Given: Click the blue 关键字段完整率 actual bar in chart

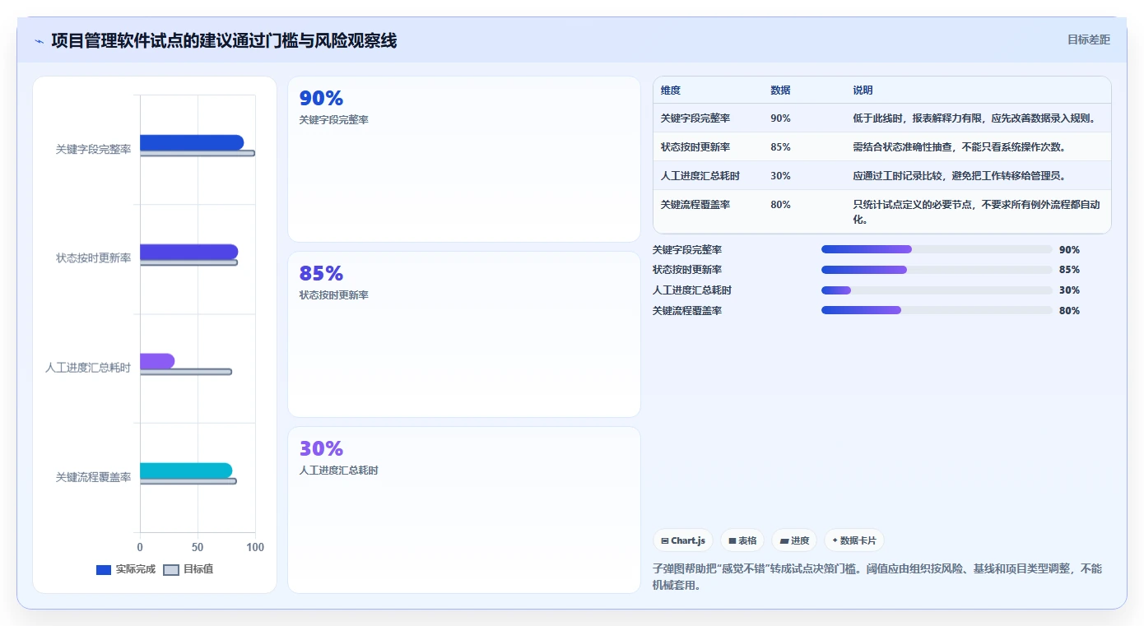Looking at the screenshot, I should pos(192,142).
